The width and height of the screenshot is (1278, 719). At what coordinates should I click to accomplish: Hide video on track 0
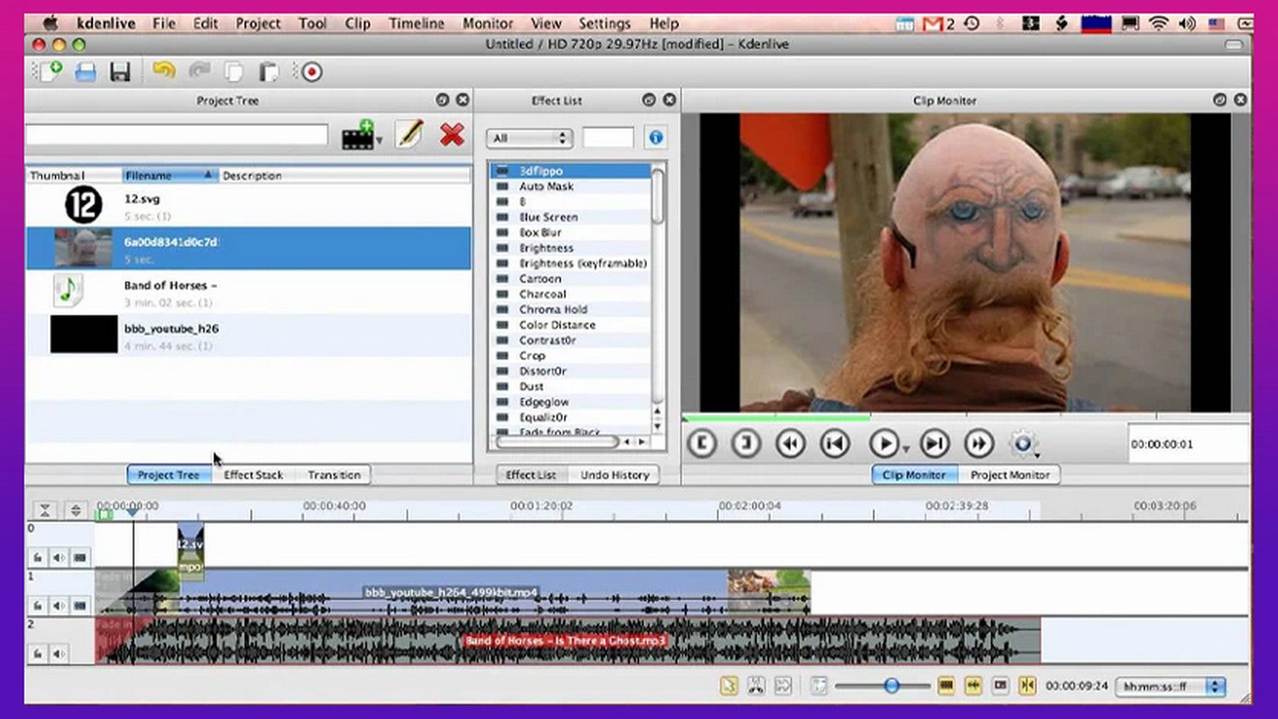click(80, 557)
